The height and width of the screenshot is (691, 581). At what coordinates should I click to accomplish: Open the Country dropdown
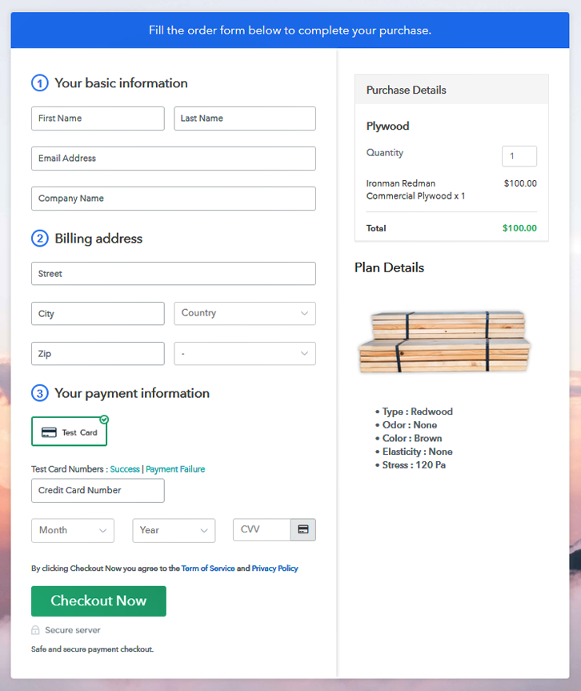click(244, 313)
